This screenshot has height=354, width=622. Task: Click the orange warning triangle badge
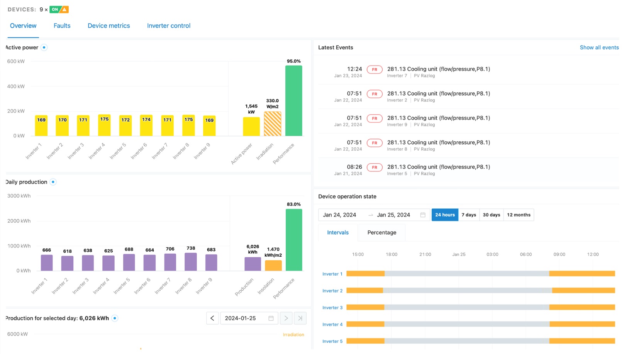coord(64,9)
